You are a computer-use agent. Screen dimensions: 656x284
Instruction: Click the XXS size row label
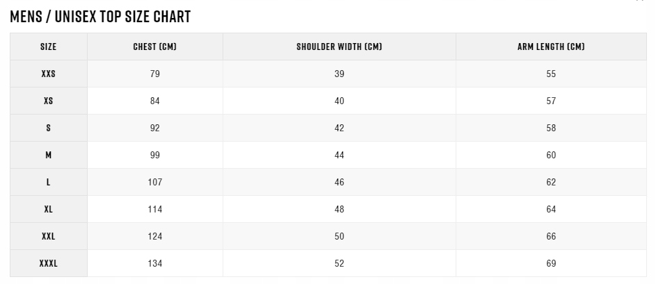tap(49, 74)
